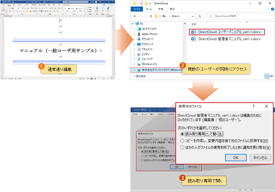The width and height of the screenshot is (275, 192).
Task: Open the font name dropdown in Word
Action: (x=17, y=8)
